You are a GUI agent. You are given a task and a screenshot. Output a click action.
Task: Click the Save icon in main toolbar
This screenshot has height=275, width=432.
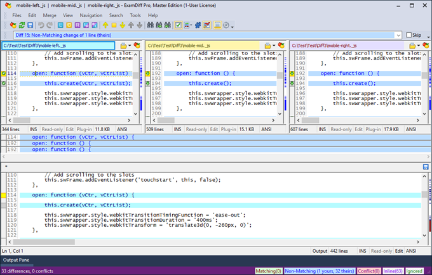coord(31,25)
